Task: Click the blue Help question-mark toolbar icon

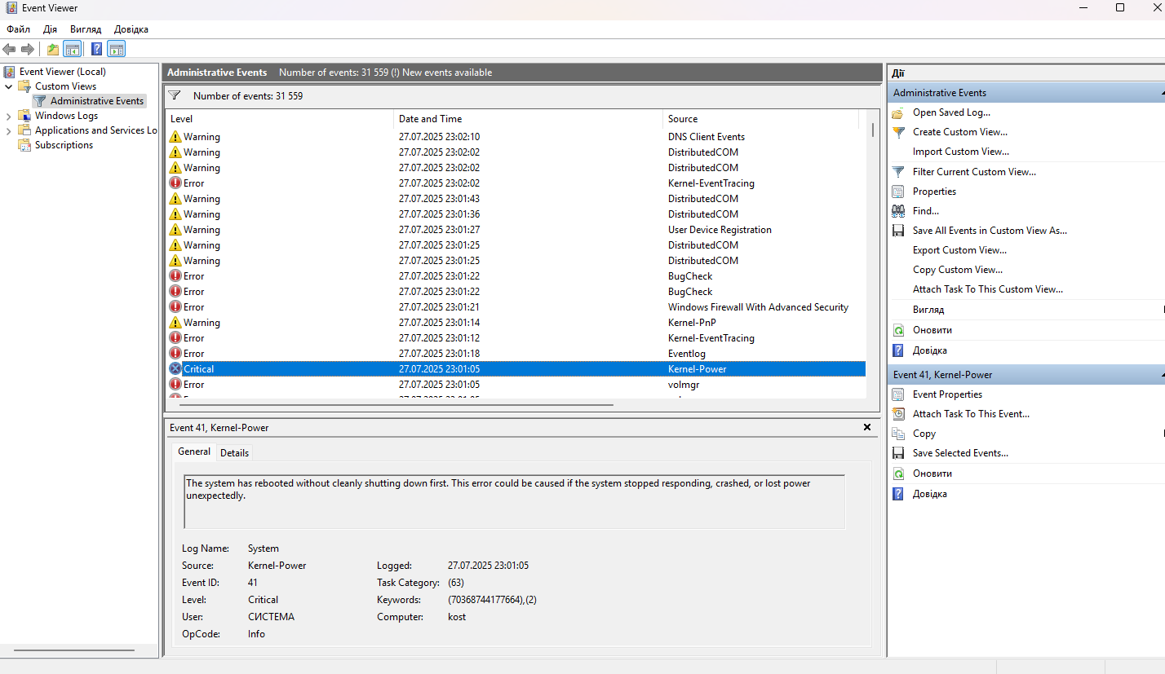Action: point(96,49)
